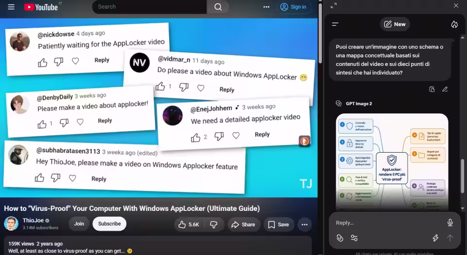
Task: Select the video title about Windows AppLocker
Action: (x=132, y=208)
